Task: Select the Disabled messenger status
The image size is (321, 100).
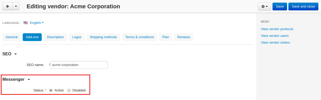Action: [x=69, y=90]
